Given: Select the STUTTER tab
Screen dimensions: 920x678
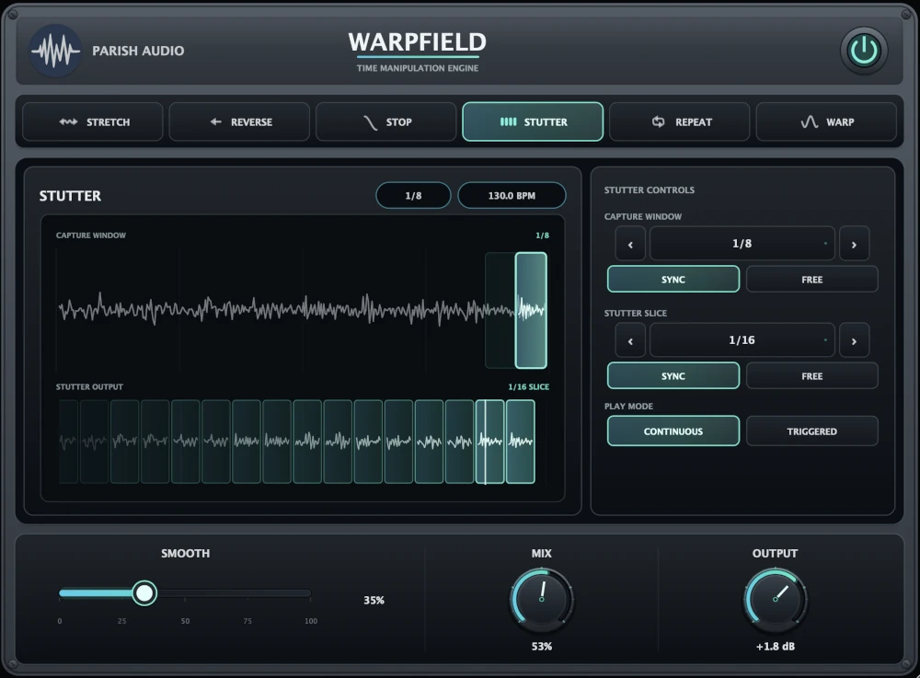Looking at the screenshot, I should point(533,122).
